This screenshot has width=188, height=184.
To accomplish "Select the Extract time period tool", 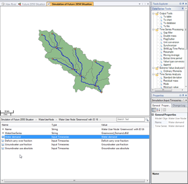I will click(x=172, y=58).
